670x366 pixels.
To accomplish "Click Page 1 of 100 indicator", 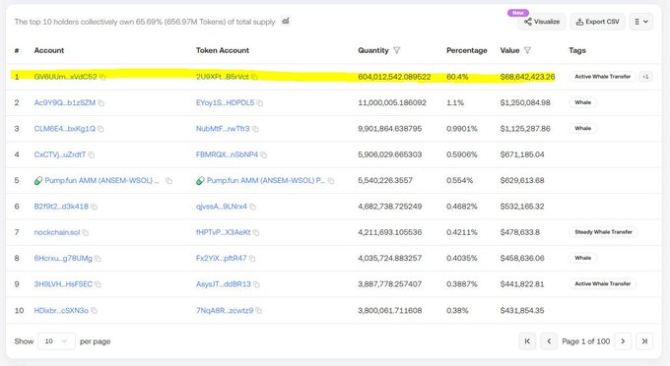I will [586, 341].
